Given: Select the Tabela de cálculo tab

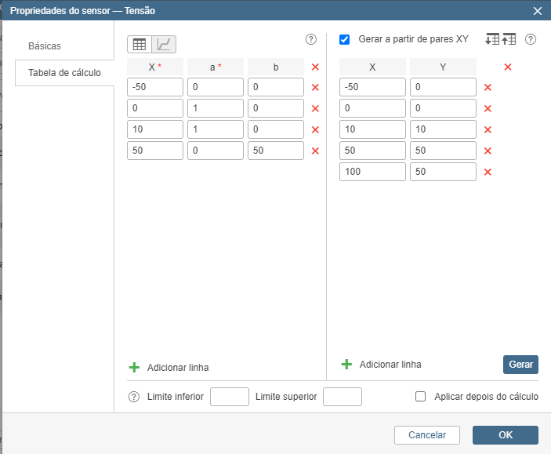Looking at the screenshot, I should point(64,73).
